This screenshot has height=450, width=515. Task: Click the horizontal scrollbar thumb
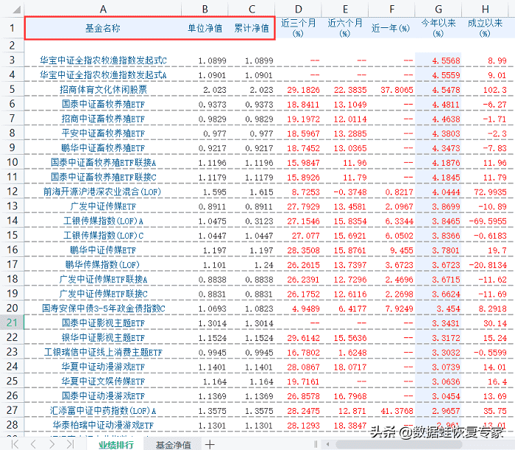click(x=399, y=444)
